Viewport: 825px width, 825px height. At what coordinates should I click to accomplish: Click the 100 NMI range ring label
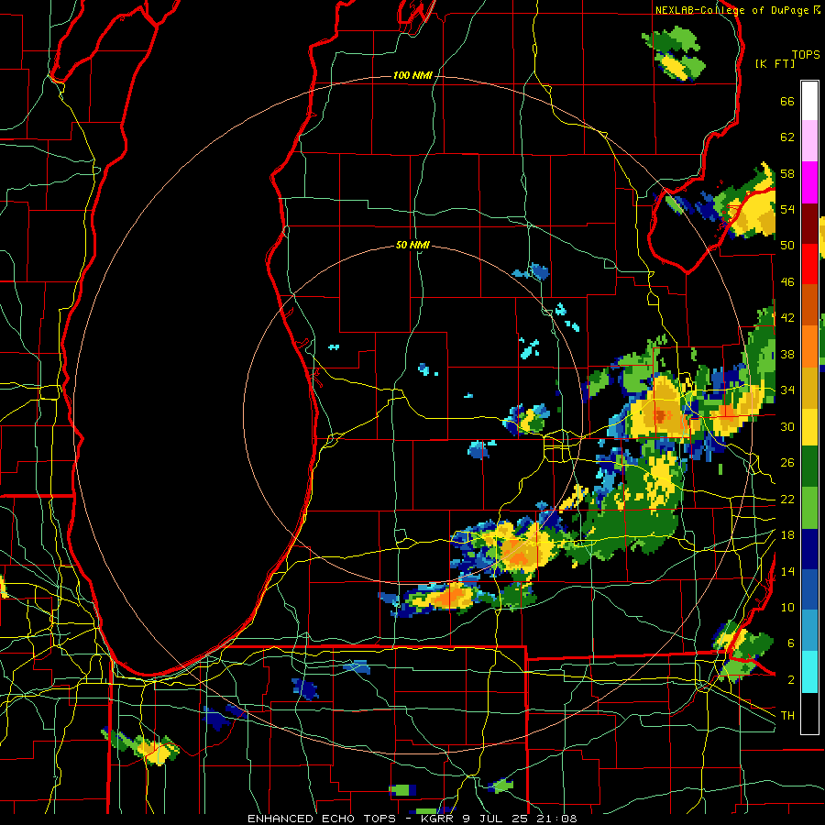tap(412, 75)
